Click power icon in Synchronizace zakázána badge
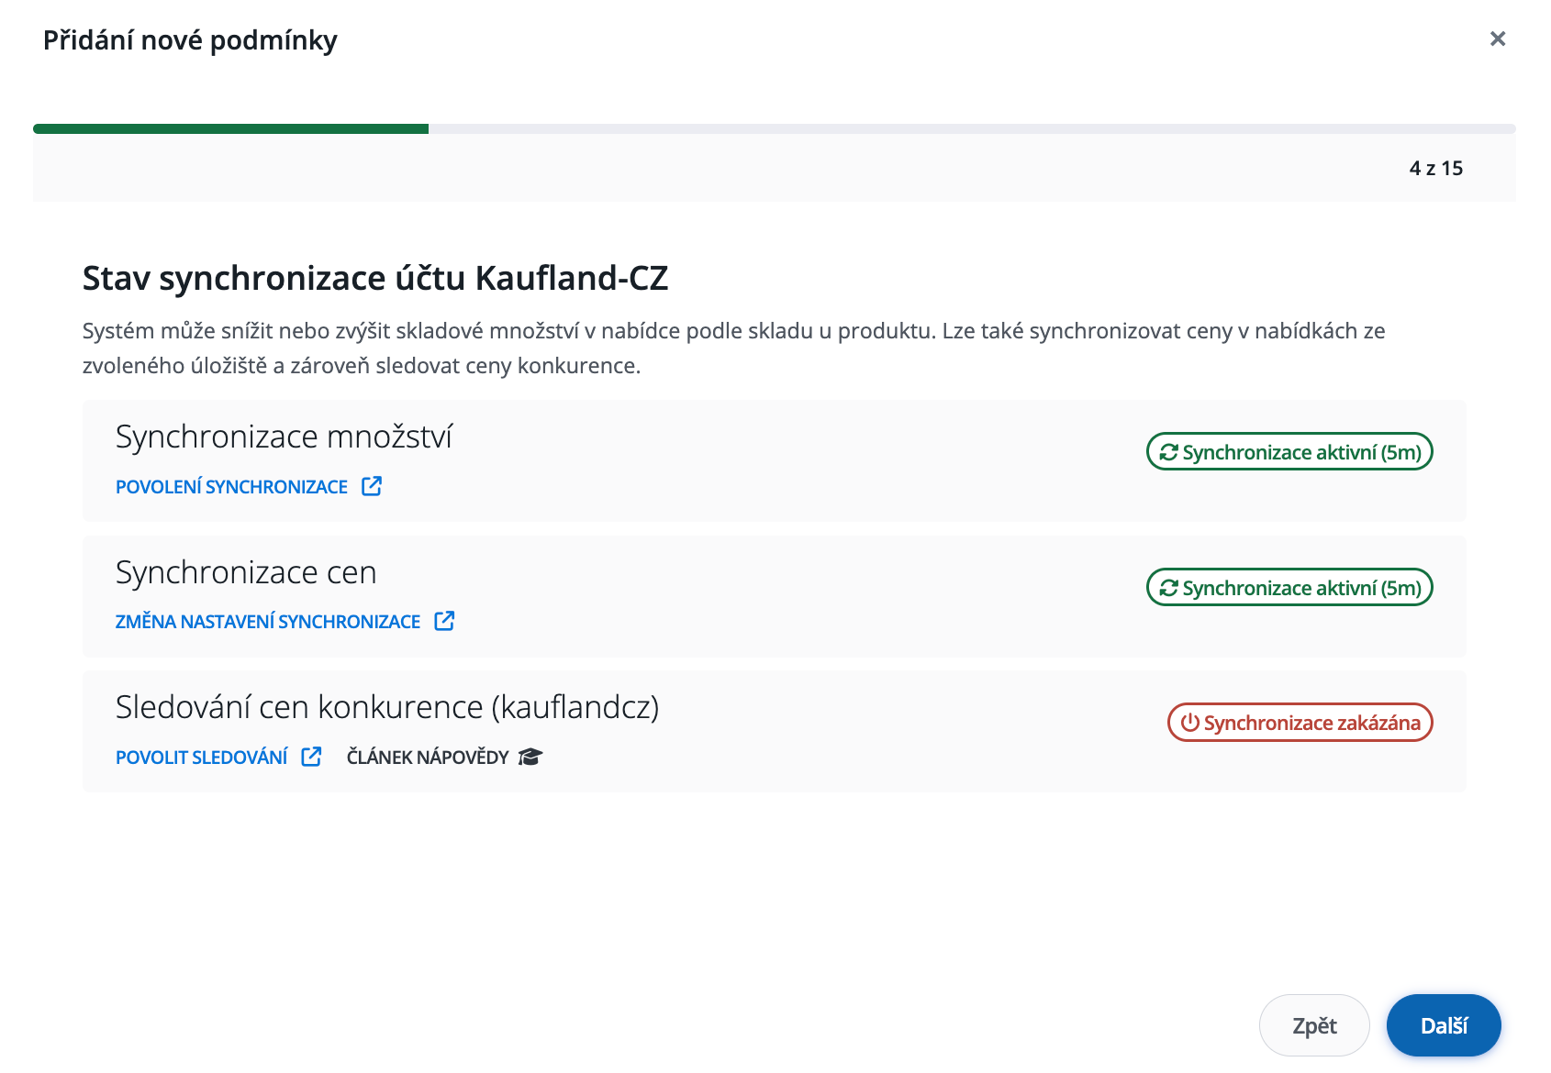 pos(1189,723)
